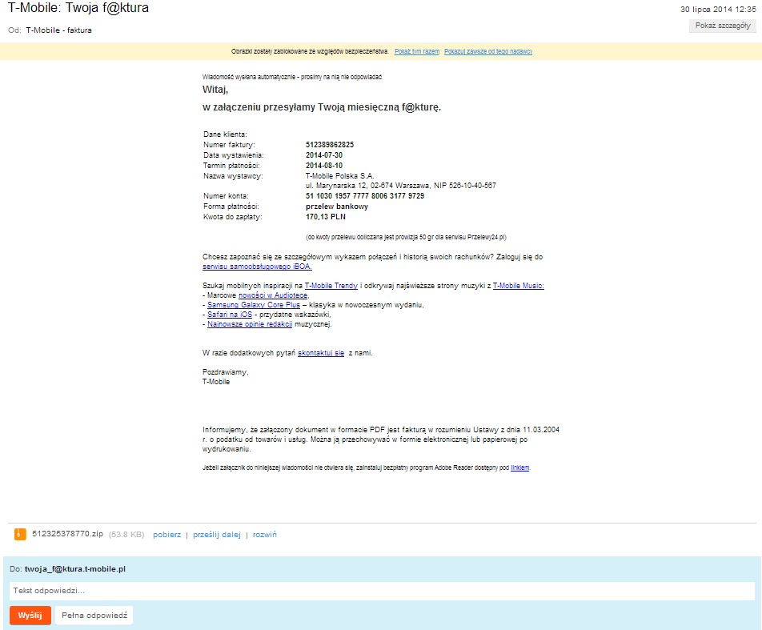The image size is (762, 630).
Task: Click Pokazuj zawsze od tego nadawcy link
Action: (x=488, y=51)
